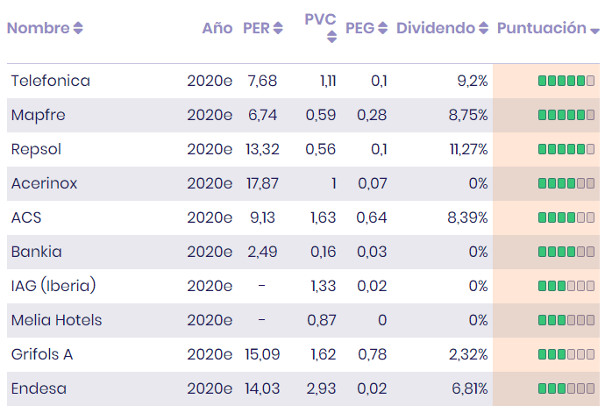This screenshot has width=612, height=406.
Task: Click the Bankia score rating bar
Action: point(566,252)
